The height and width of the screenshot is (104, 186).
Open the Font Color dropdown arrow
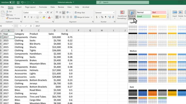52,17
